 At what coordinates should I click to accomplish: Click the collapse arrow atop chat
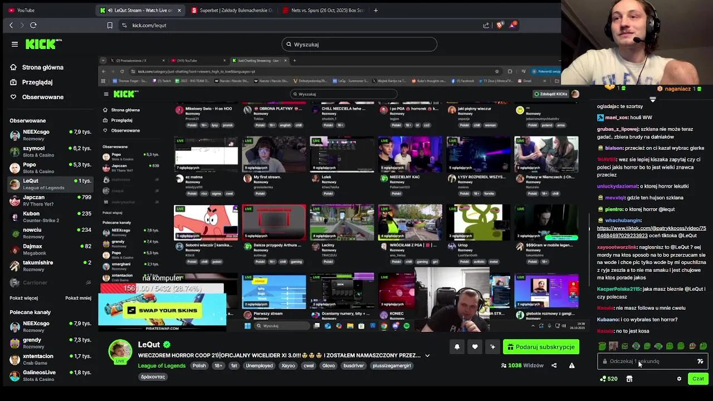click(652, 100)
